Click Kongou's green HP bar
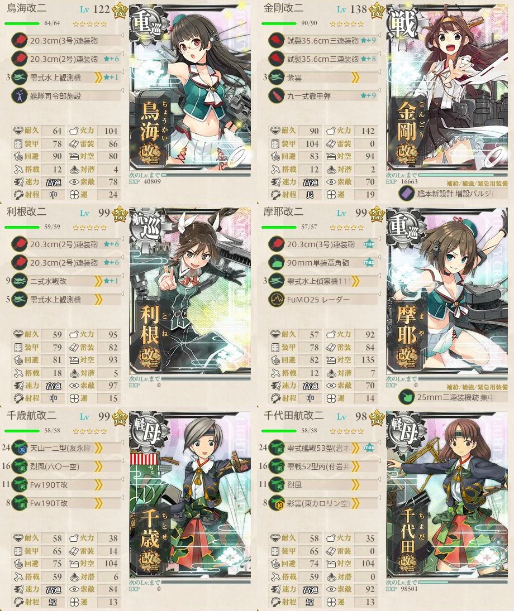The width and height of the screenshot is (514, 611). coord(279,23)
